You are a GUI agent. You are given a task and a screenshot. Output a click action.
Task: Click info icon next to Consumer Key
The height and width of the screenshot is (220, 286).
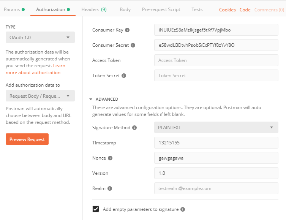(127, 30)
